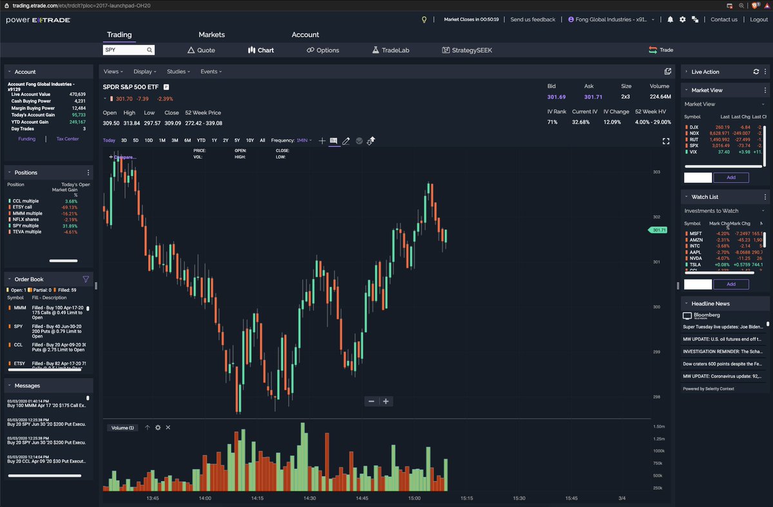Expand the SPY quote detail arrow
This screenshot has height=507, width=773.
point(105,99)
